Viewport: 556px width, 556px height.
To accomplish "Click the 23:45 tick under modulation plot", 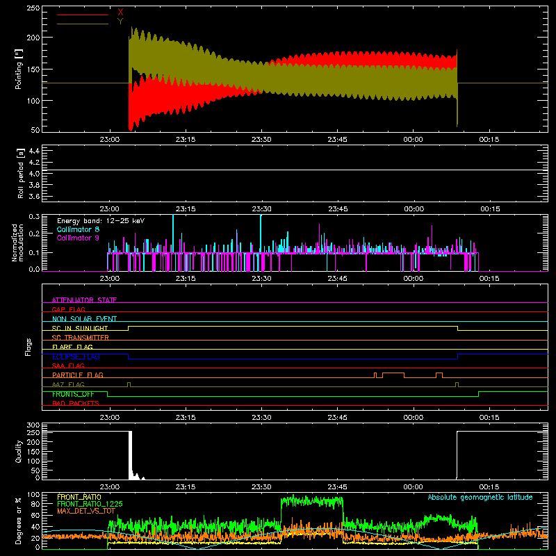I will coord(337,279).
